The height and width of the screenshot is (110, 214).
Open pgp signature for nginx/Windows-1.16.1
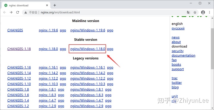point(110,68)
